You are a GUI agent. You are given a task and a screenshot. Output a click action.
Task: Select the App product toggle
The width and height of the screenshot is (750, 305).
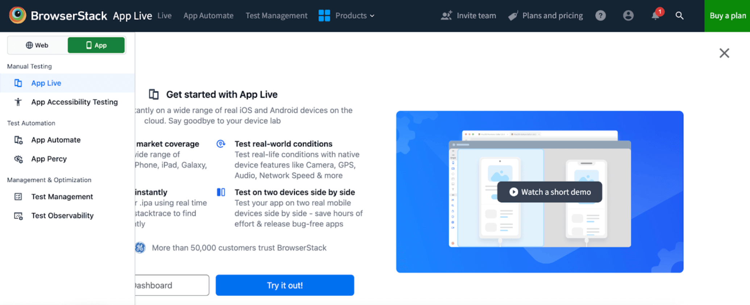[x=96, y=45]
